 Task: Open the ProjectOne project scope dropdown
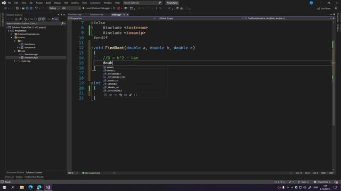coord(112,19)
